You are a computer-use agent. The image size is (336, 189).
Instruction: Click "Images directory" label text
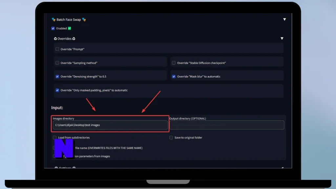[x=63, y=118]
